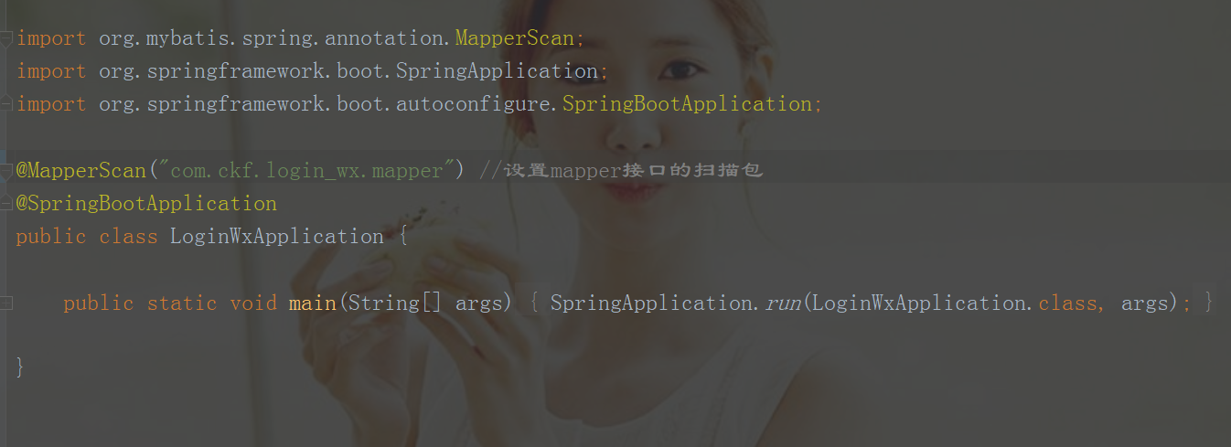Viewport: 1231px width, 447px height.
Task: Click opening brace after LoginWxApplication class name
Action: 402,237
